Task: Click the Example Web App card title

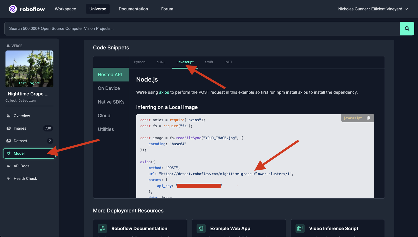Action: point(230,228)
